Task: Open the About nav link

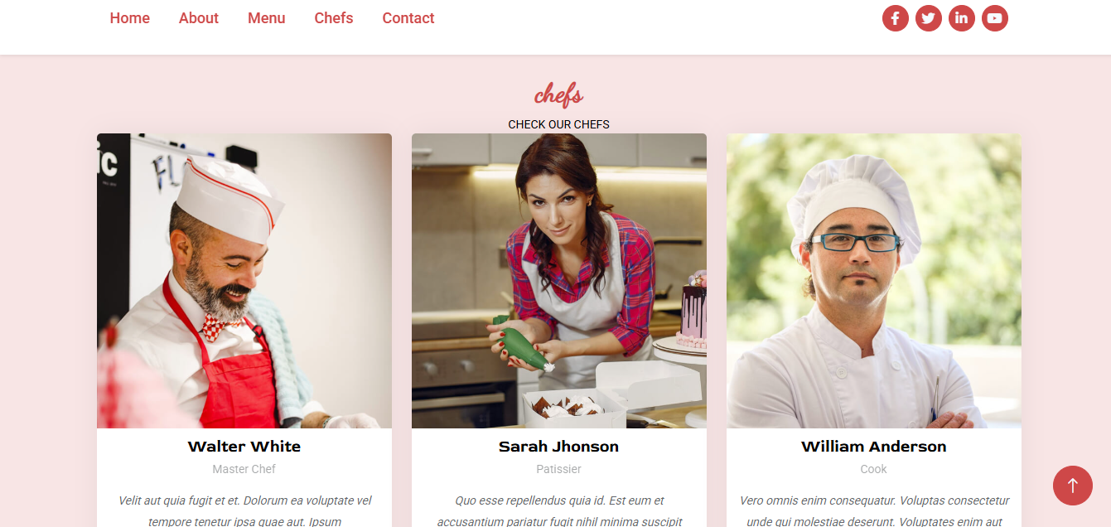Action: [x=199, y=18]
